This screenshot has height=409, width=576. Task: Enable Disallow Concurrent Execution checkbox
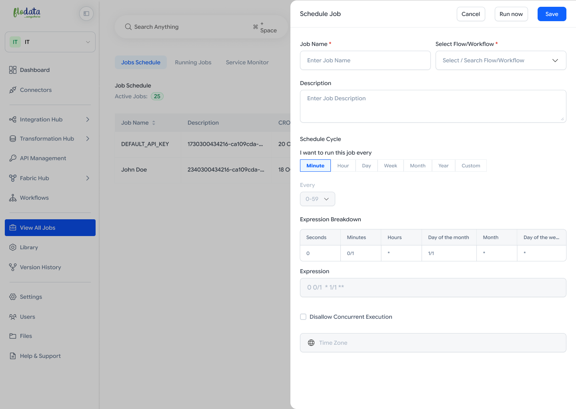(x=303, y=317)
